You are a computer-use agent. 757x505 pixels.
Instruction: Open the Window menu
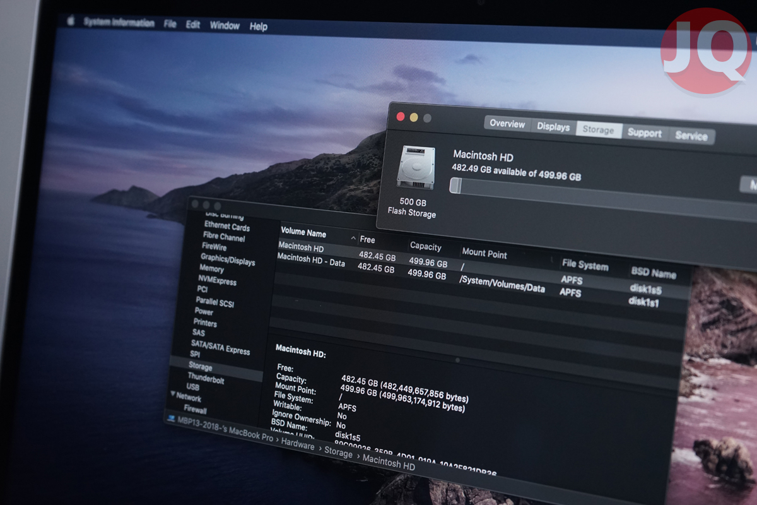pyautogui.click(x=225, y=26)
